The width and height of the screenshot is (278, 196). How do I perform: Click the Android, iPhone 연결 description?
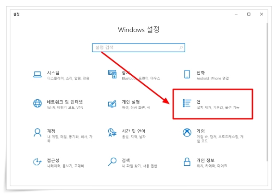213,78
